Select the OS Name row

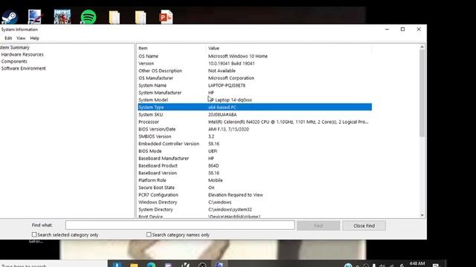pos(254,56)
